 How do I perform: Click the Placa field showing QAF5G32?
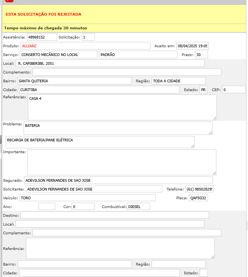[x=198, y=198]
